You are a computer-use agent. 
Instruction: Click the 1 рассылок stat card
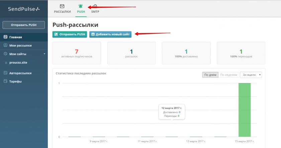tap(131, 53)
